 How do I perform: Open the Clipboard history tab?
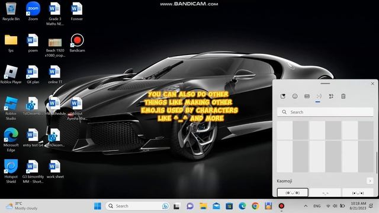point(343,96)
